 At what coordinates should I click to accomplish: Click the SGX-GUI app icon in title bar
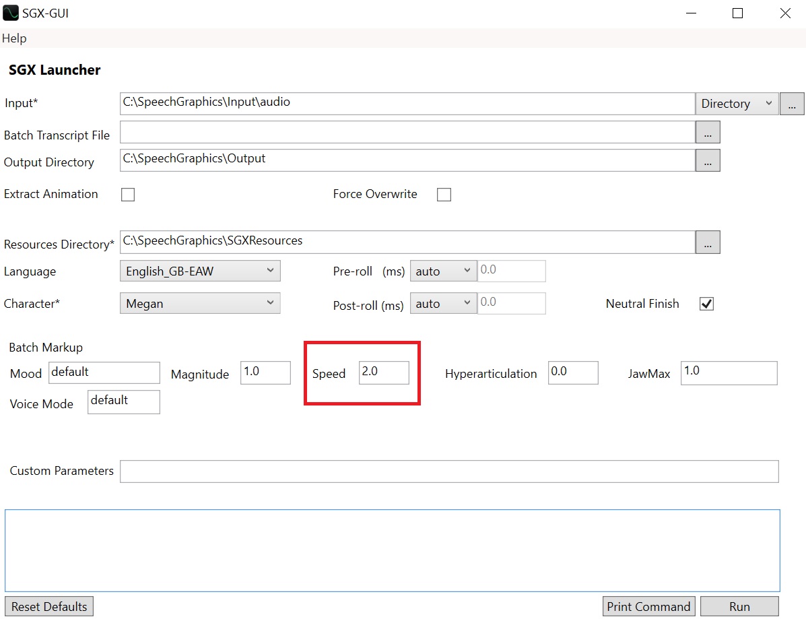(10, 13)
